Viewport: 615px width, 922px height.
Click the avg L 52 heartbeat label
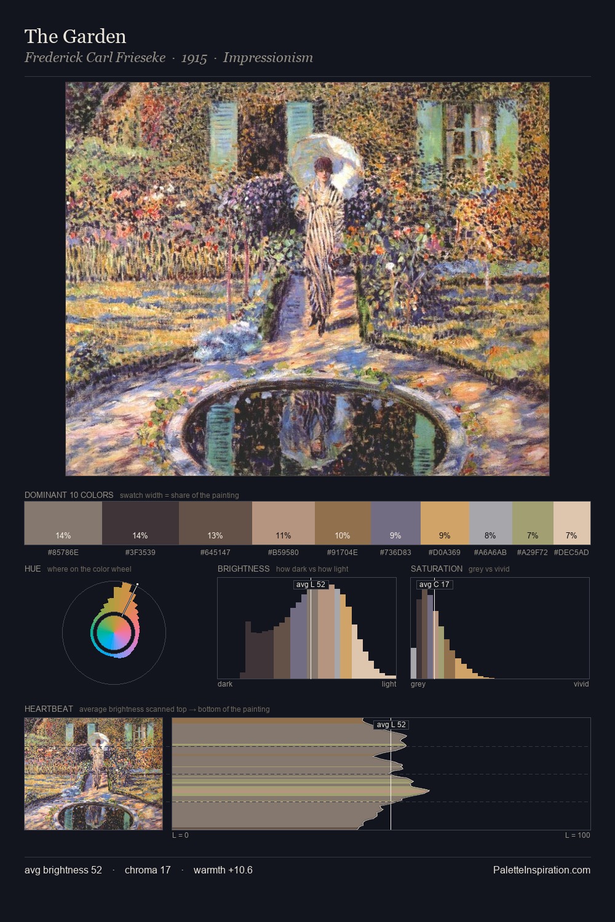[x=391, y=724]
